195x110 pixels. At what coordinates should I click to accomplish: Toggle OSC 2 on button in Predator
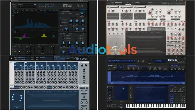coord(132,6)
